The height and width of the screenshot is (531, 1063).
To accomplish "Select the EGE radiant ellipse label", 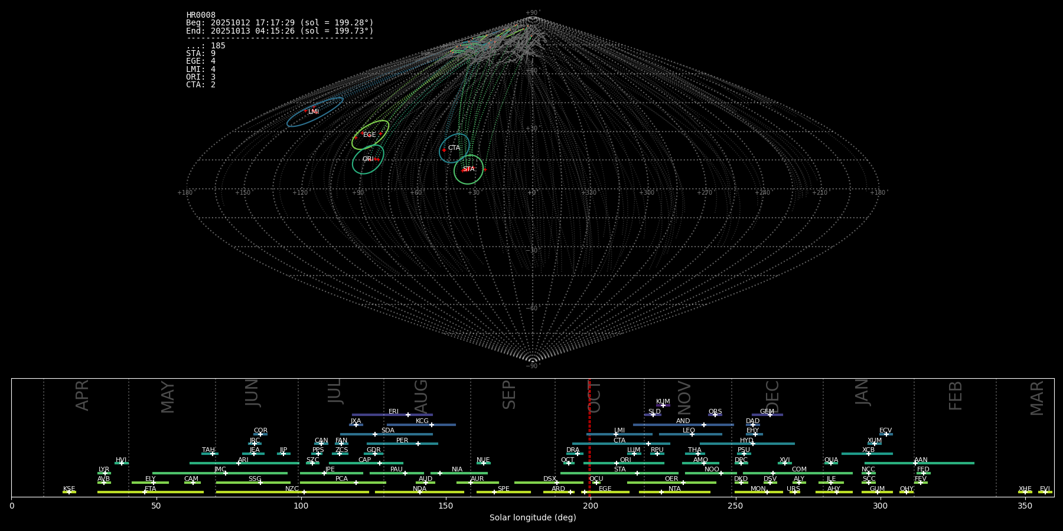I will [369, 135].
